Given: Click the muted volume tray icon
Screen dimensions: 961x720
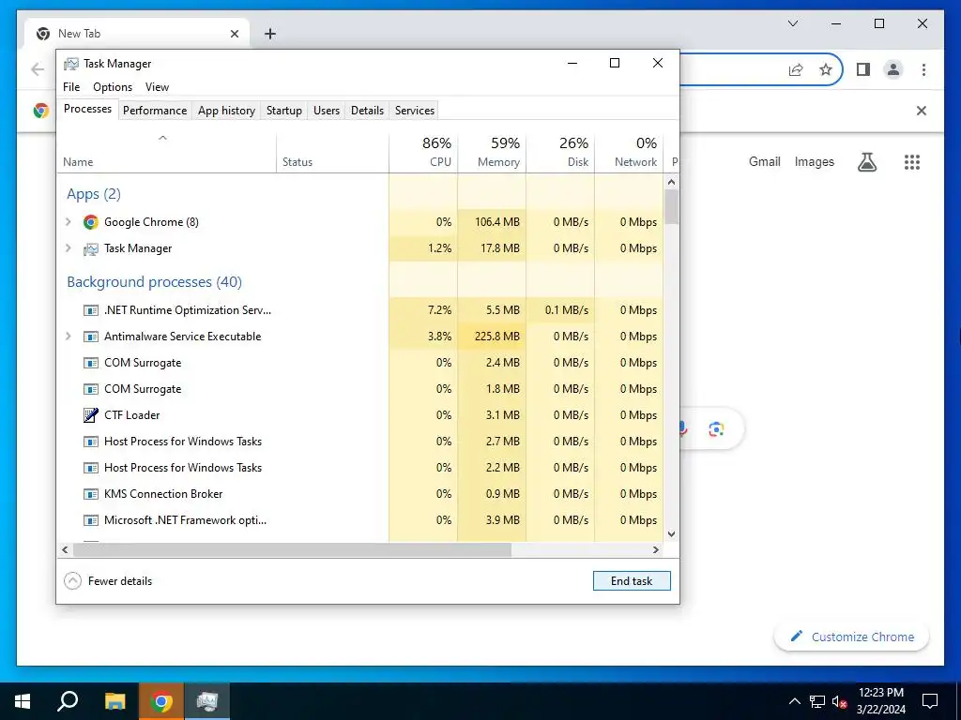Looking at the screenshot, I should (x=840, y=701).
